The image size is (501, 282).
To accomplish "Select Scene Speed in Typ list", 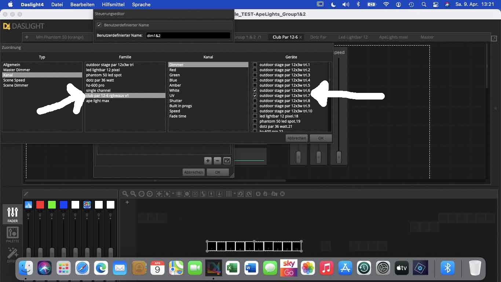I will coord(42,80).
